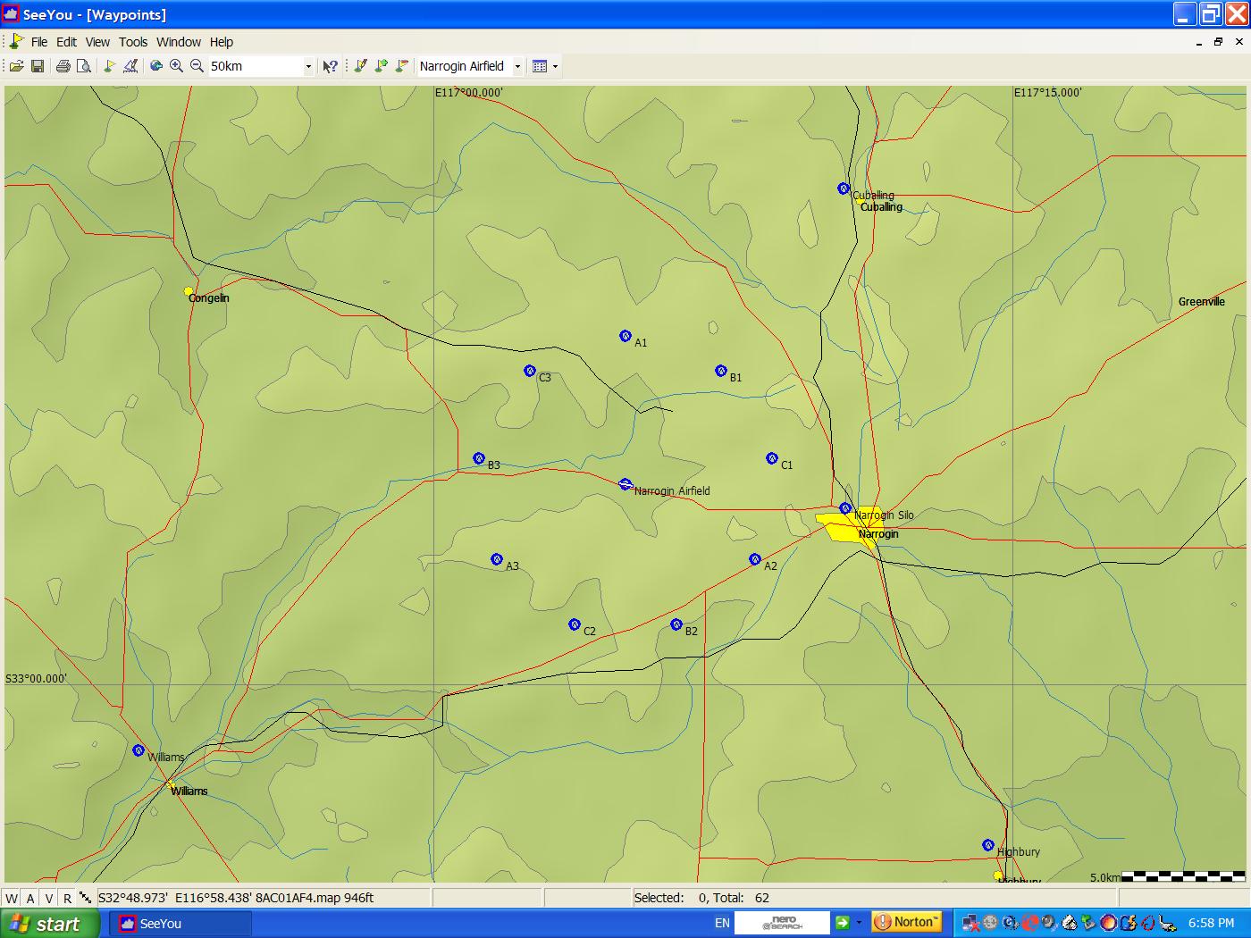Open Print Preview from the toolbar

(x=84, y=66)
